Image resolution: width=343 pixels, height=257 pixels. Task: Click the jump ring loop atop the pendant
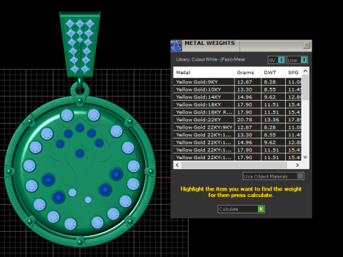pyautogui.click(x=80, y=89)
